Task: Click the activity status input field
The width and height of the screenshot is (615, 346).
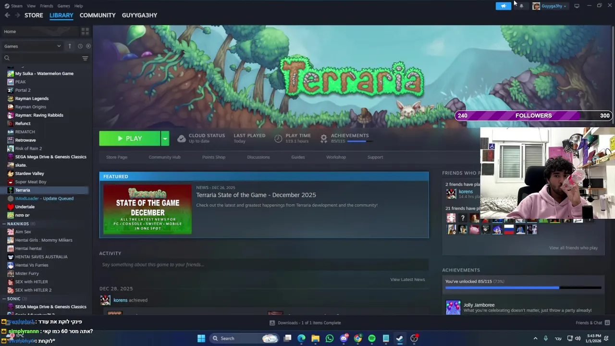Action: [264, 264]
